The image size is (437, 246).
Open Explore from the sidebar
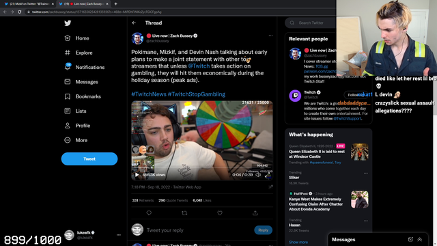pos(79,53)
